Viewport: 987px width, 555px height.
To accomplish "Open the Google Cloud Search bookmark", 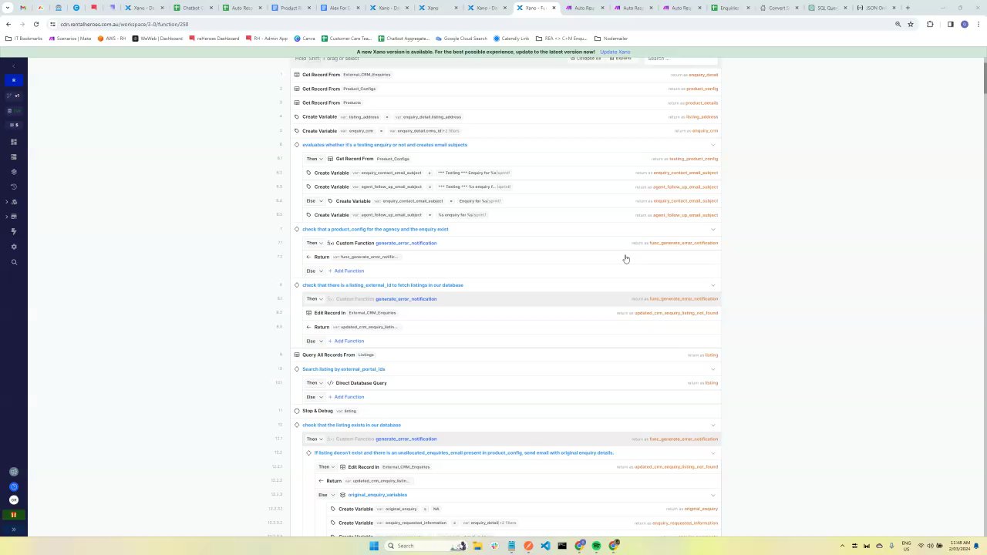I will (461, 38).
